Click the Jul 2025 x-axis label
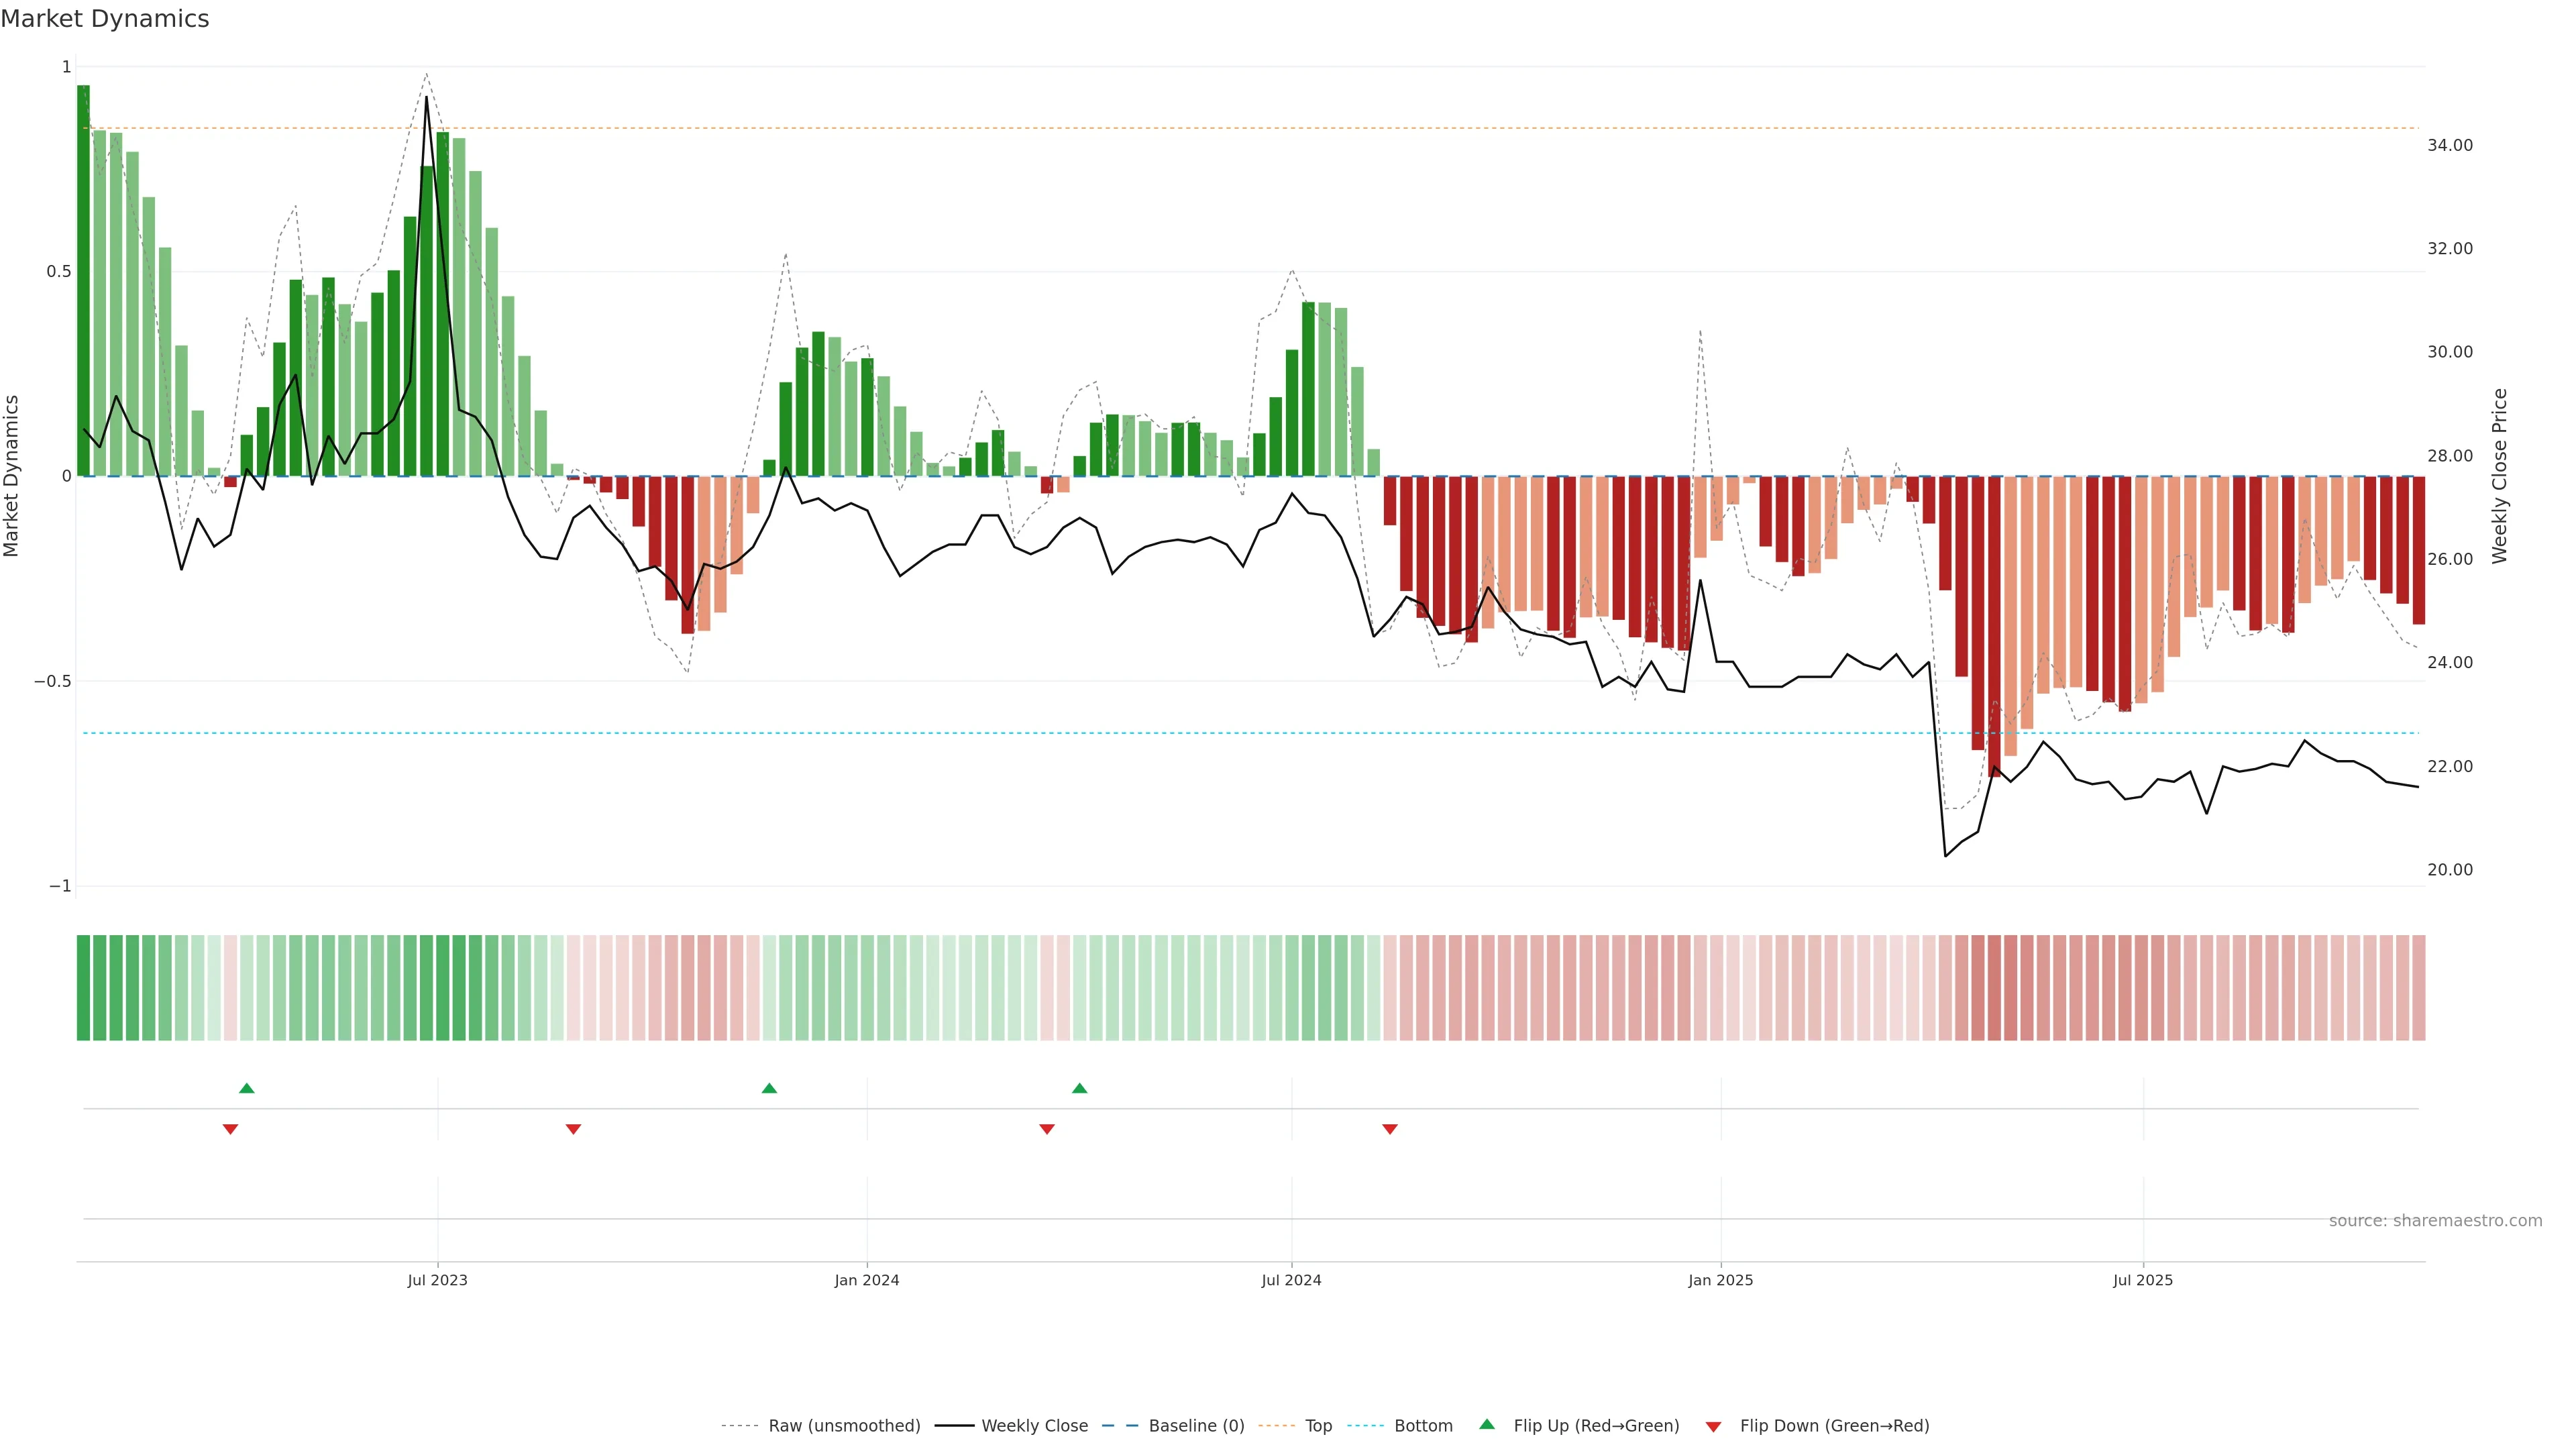 pyautogui.click(x=2142, y=1280)
